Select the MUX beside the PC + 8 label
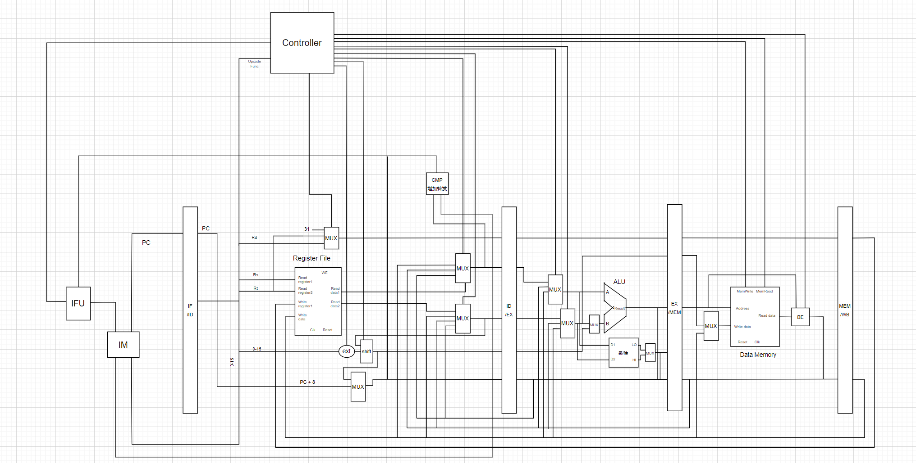The image size is (916, 463). tap(358, 387)
